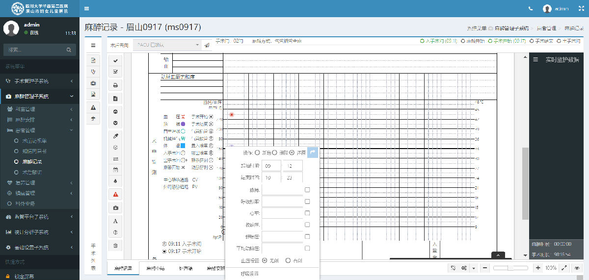Click the document file icon in the vertical toolbar
The image size is (589, 280).
pos(115,98)
